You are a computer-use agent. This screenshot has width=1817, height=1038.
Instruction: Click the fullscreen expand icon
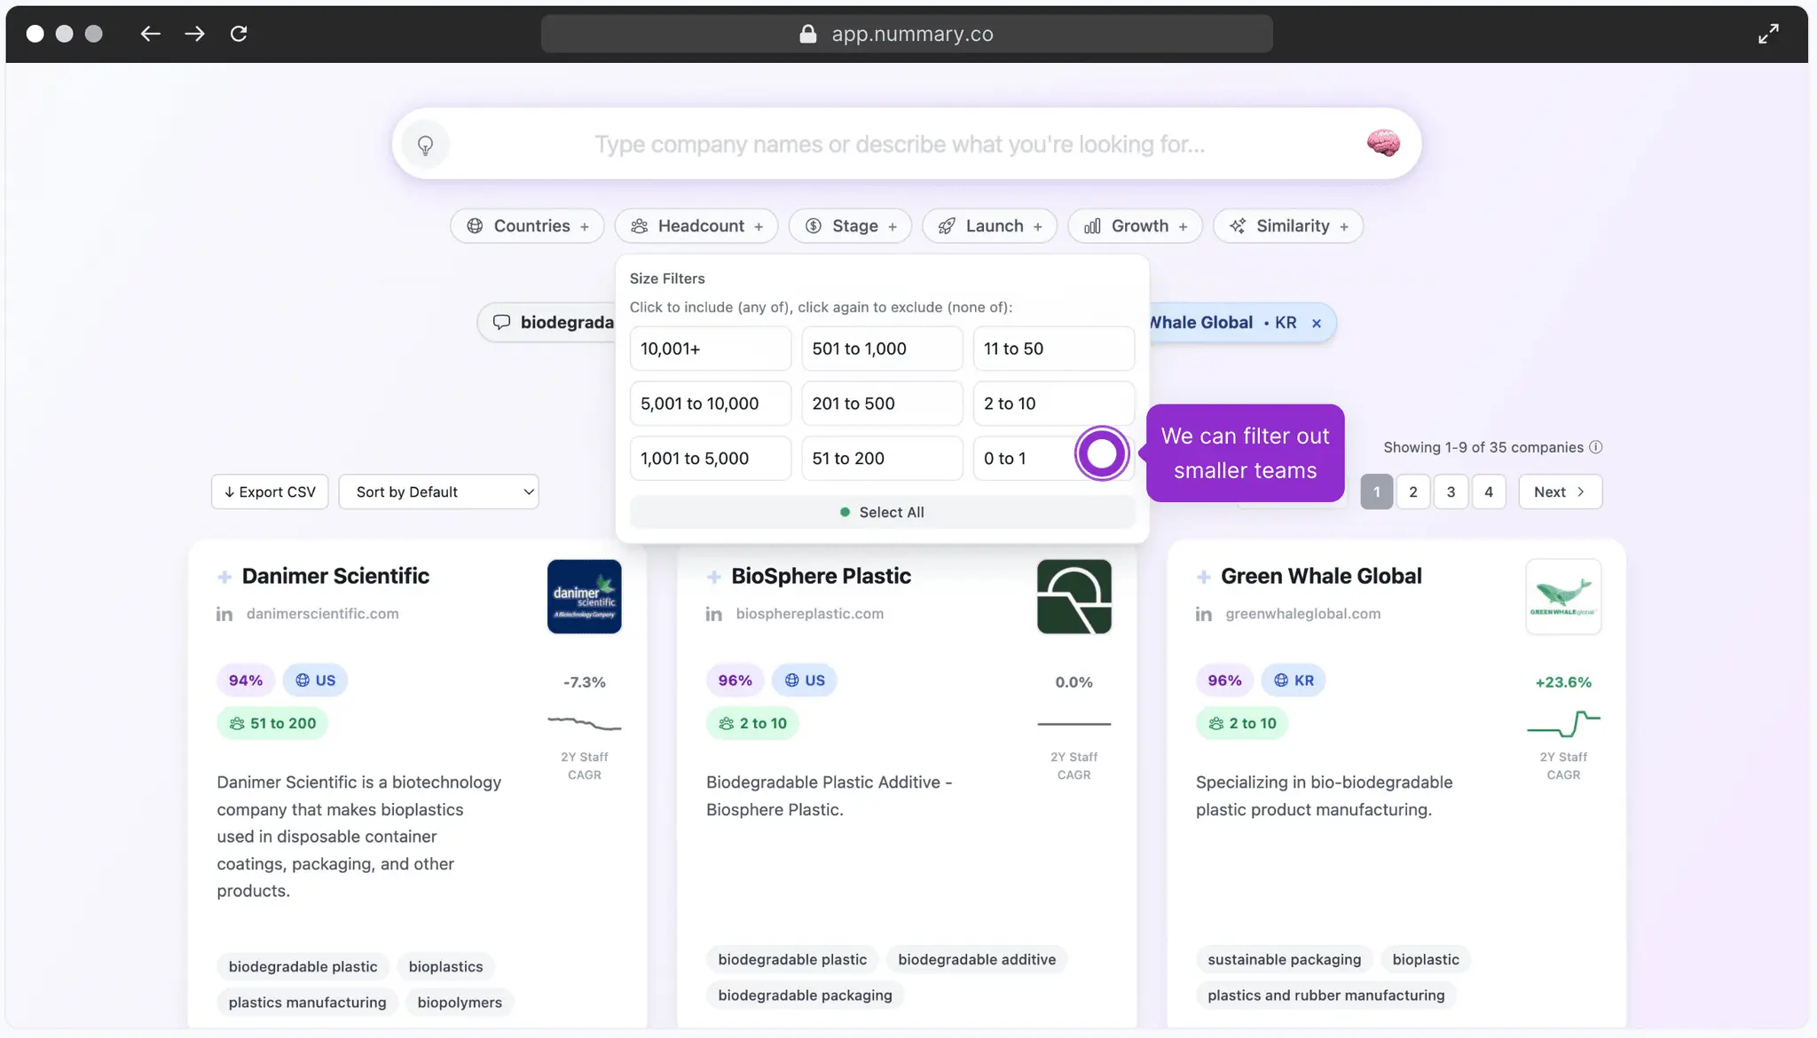click(1768, 34)
